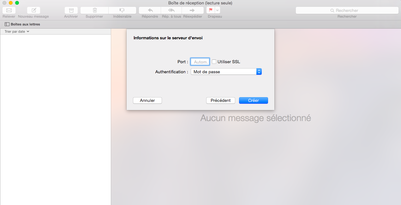Click the green full-screen window button
This screenshot has height=205, width=401.
coord(17,3)
